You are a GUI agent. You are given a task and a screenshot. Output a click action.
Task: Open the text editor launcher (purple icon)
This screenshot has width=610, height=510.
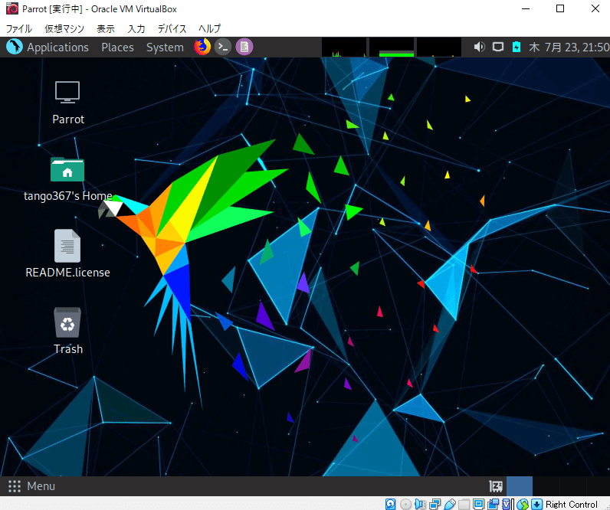(x=244, y=47)
